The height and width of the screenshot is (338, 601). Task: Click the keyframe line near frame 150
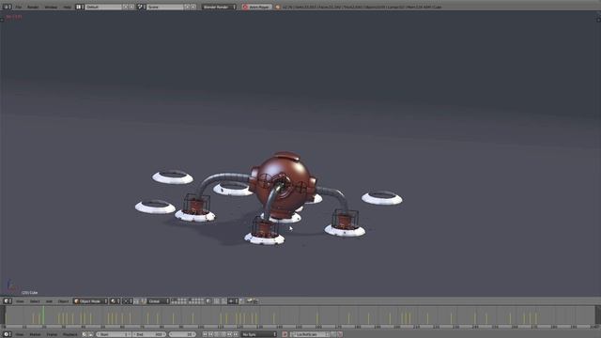tap(317, 318)
